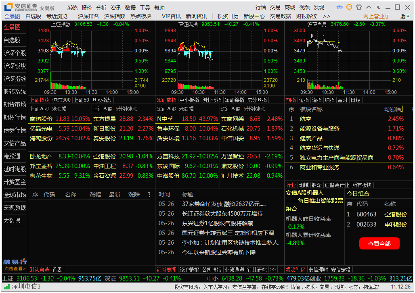Screen dimensions: 415x293
Task: Sort sector list by 均涨幅 column
Action: click(x=394, y=109)
